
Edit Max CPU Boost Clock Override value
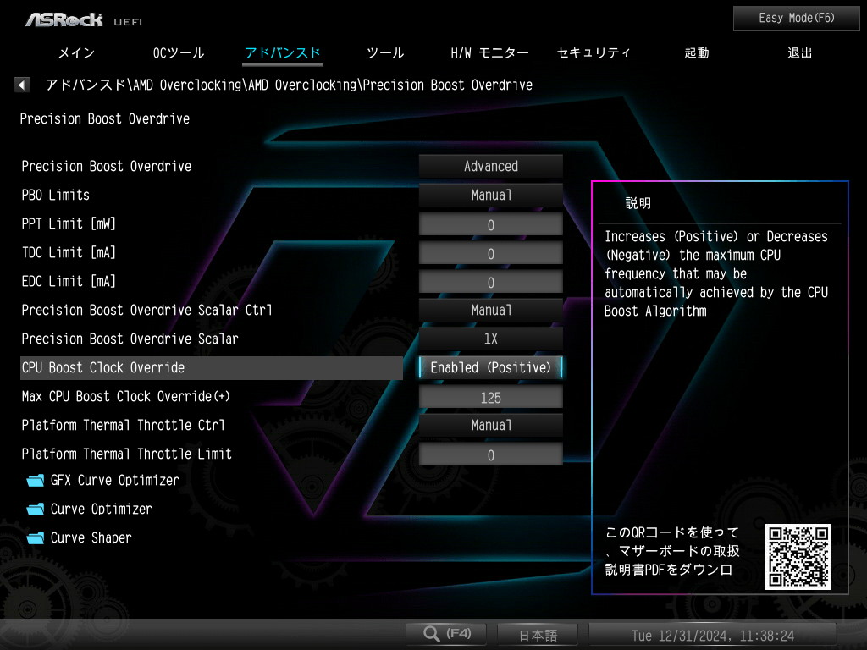[491, 397]
